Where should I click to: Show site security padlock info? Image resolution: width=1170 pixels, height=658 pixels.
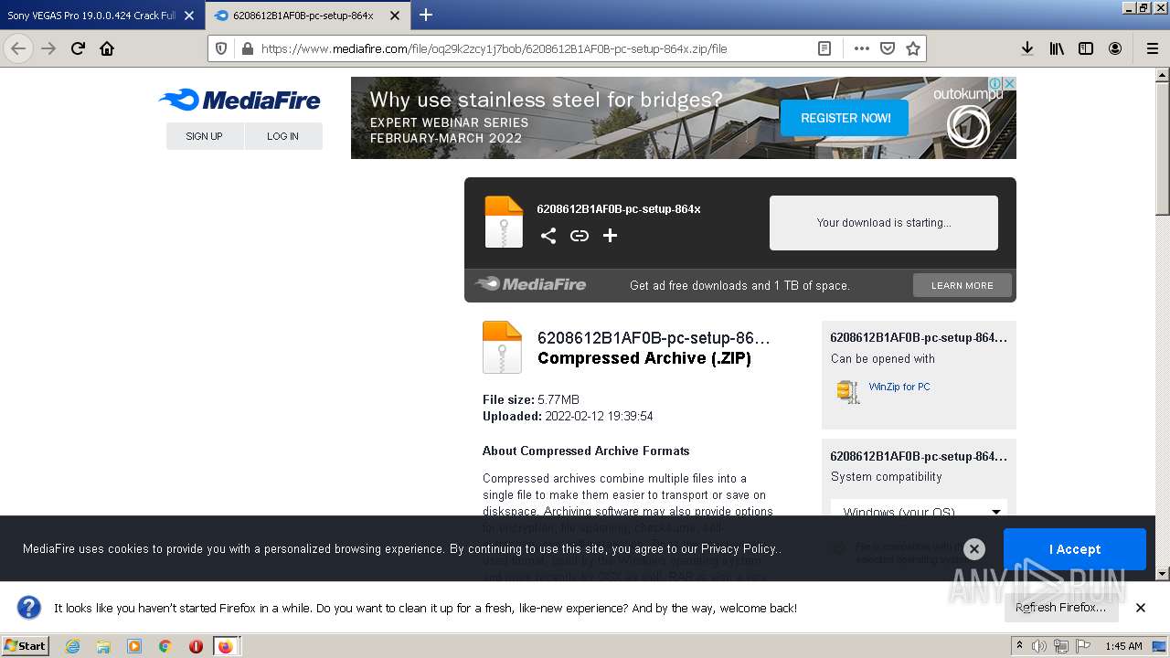tap(246, 48)
